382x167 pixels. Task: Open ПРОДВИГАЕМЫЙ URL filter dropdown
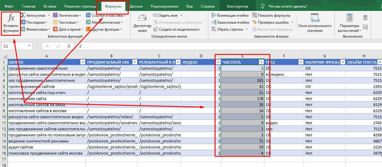pos(135,62)
